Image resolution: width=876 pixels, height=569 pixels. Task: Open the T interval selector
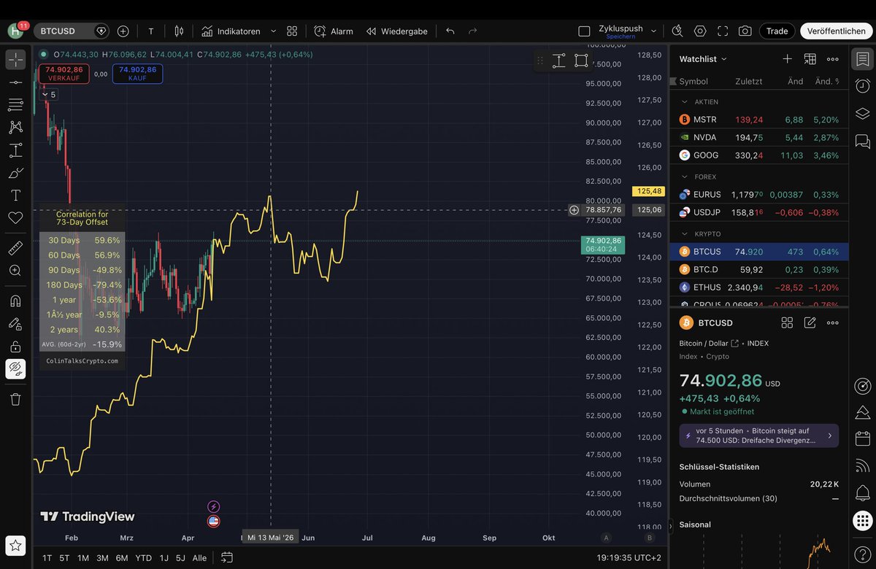(151, 31)
